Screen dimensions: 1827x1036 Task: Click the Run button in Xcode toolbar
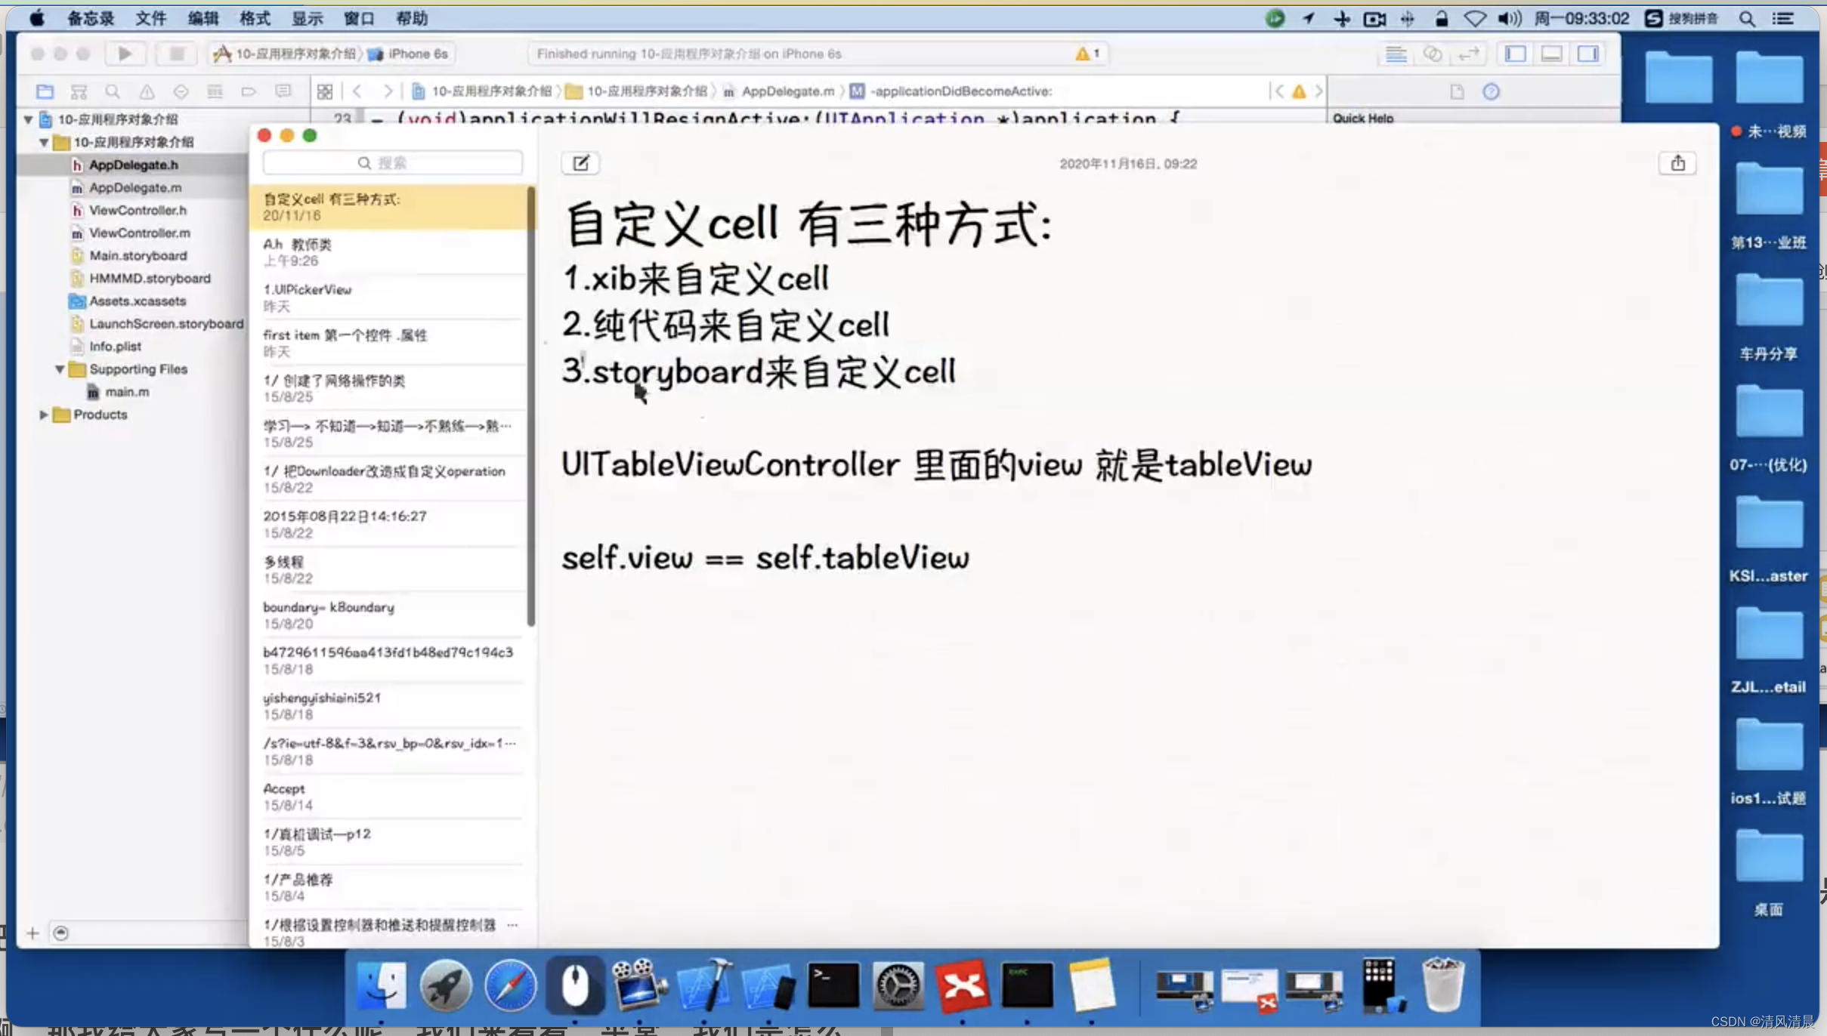[x=125, y=53]
